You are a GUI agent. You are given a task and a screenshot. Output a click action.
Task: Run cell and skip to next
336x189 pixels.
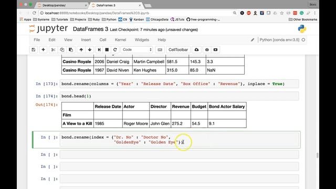coord(99,50)
